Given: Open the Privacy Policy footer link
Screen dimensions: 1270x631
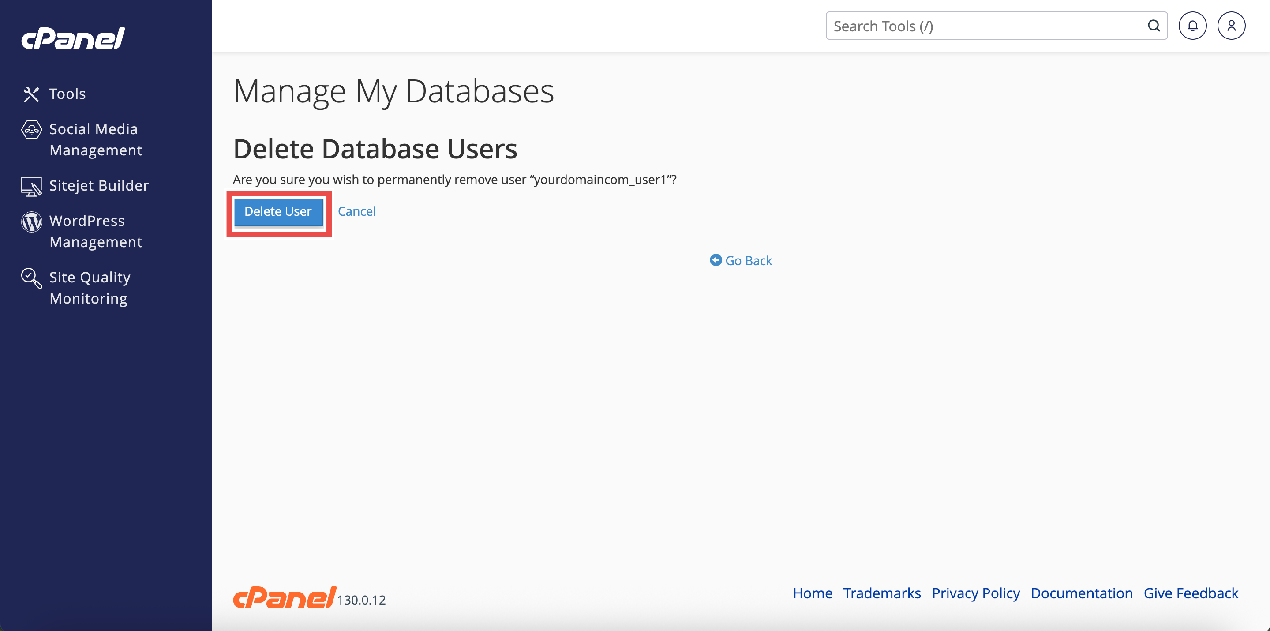Looking at the screenshot, I should pos(975,593).
